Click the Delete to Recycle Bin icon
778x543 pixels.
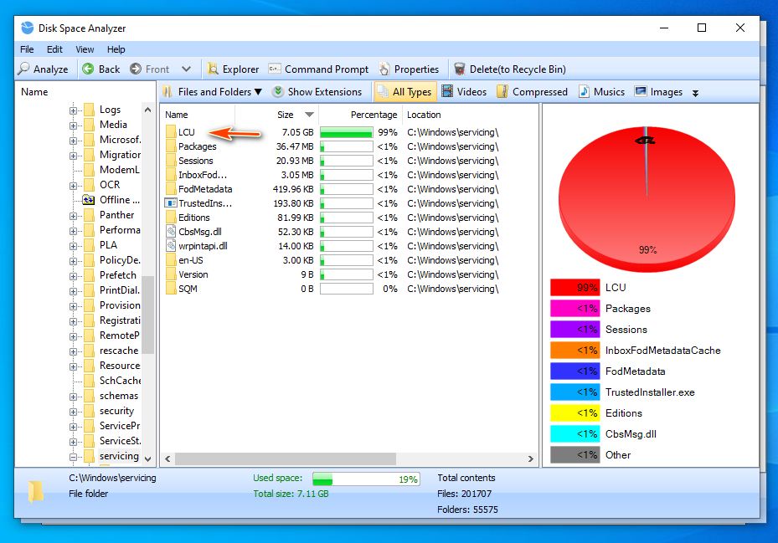pos(460,69)
